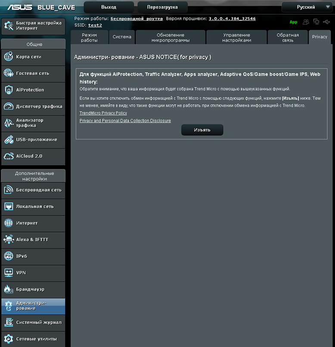Click the ASUS logo in the header
Screen dimensions: 335x347
20,7
